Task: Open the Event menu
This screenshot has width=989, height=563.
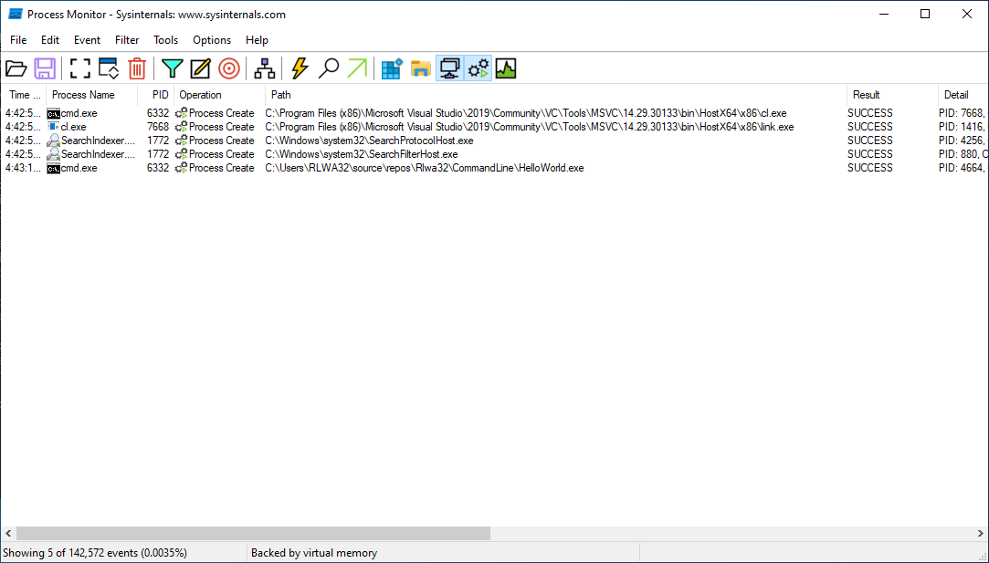Action: (87, 39)
